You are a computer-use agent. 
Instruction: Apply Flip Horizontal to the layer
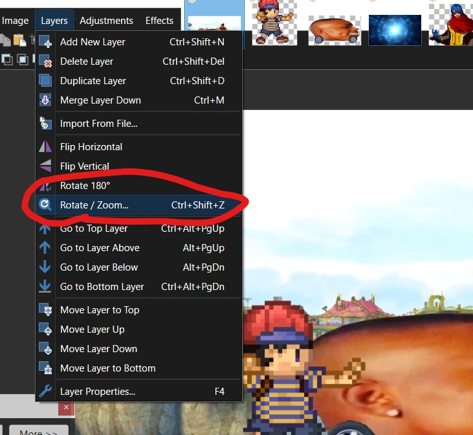138,147
